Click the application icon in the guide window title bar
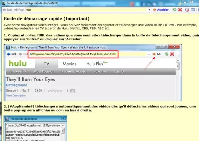 4,3
